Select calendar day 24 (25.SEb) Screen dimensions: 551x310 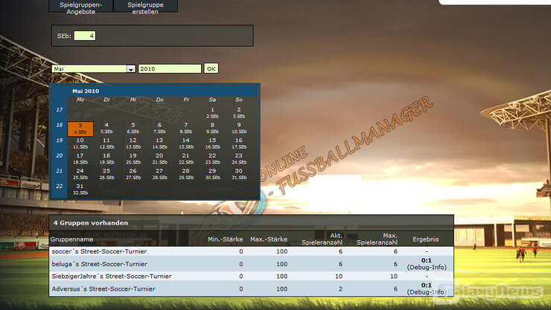(x=80, y=174)
